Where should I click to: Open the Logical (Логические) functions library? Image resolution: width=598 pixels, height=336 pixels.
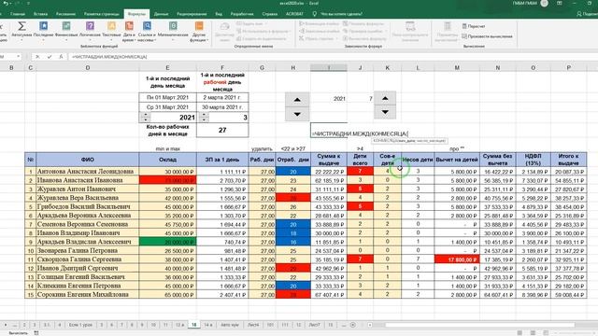point(90,30)
